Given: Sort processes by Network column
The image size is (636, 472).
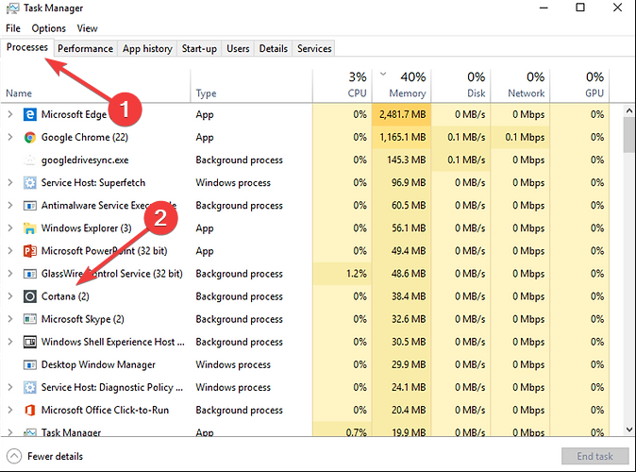Looking at the screenshot, I should click(x=520, y=86).
